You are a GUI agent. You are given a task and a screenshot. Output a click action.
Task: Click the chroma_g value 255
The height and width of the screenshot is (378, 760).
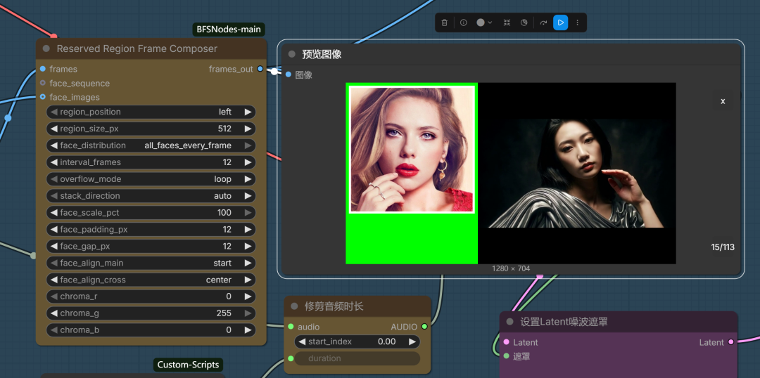224,313
